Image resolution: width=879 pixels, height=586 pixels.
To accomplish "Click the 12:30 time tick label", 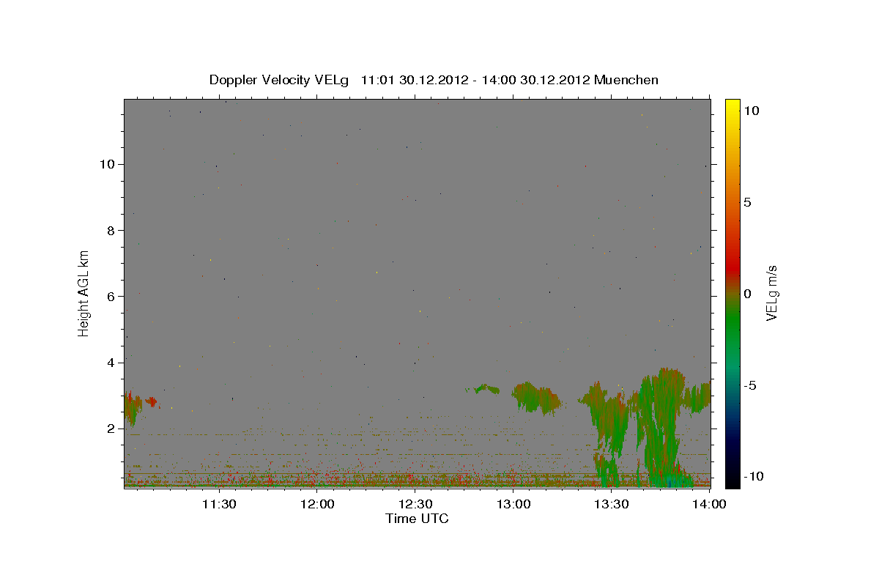I will [415, 504].
